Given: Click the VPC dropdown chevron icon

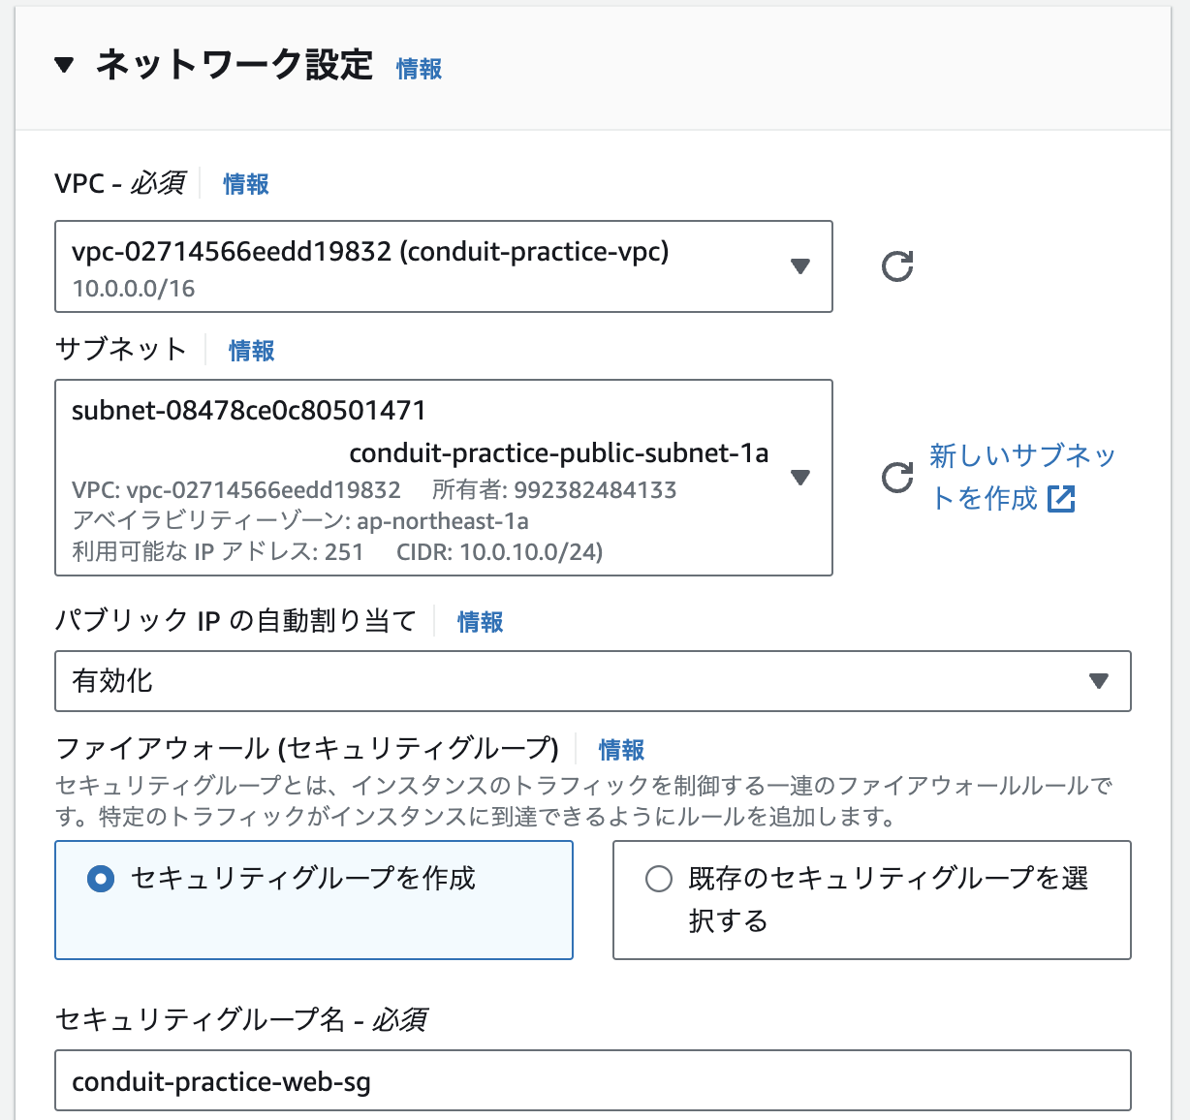Looking at the screenshot, I should pos(800,266).
